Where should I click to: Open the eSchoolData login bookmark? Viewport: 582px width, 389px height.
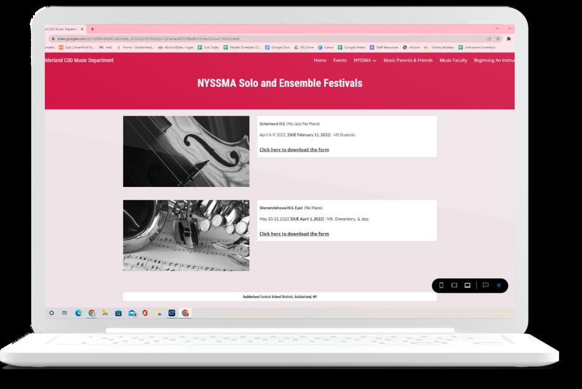click(x=176, y=48)
